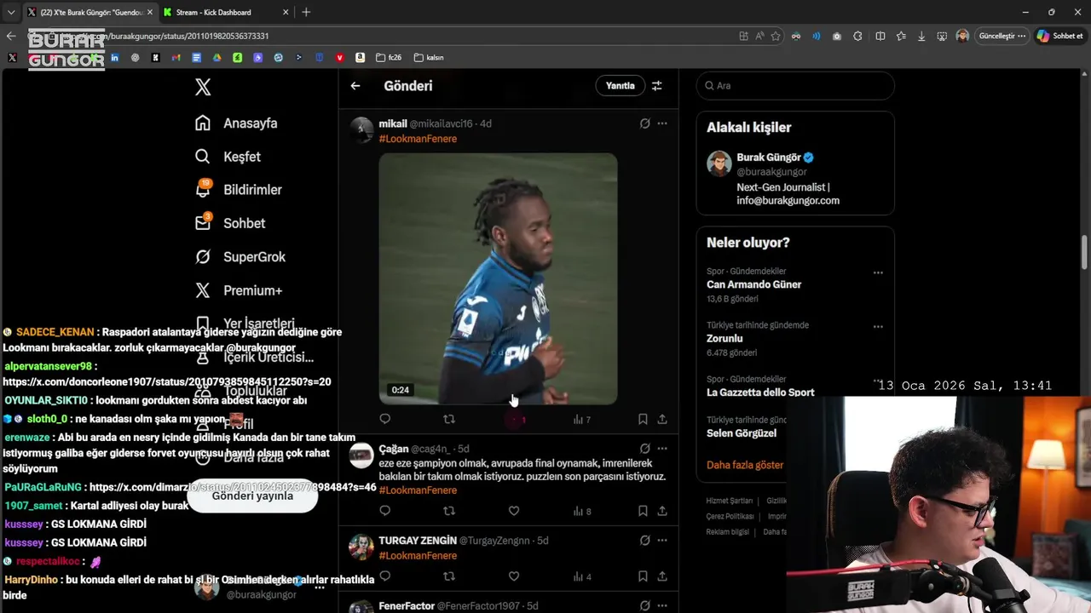Open Hizmet Şartları footer link
The image size is (1091, 613).
(x=729, y=501)
